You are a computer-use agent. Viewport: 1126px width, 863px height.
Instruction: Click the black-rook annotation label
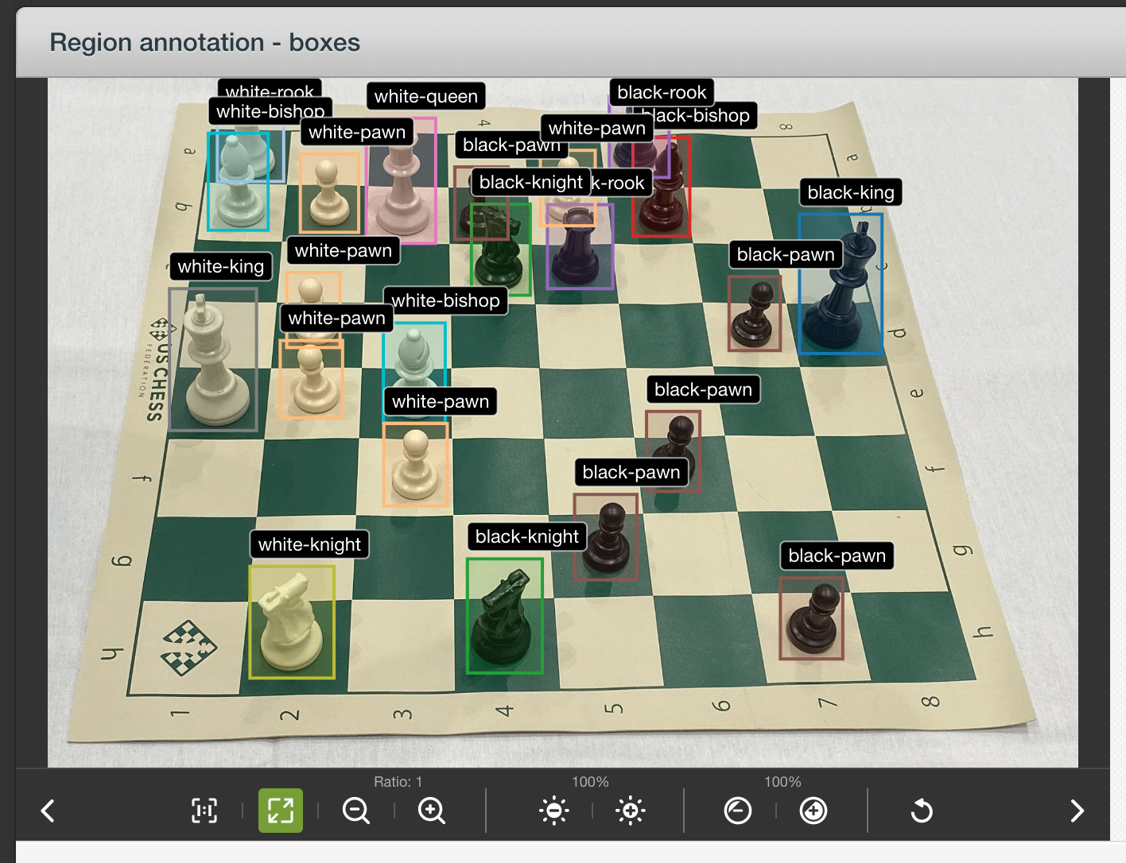tap(661, 92)
